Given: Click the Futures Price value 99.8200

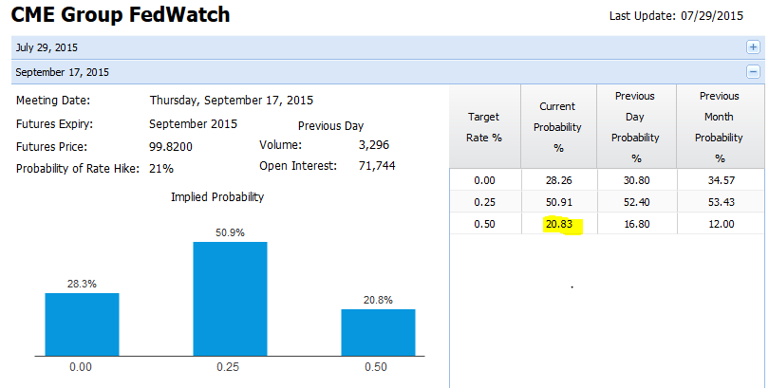Looking at the screenshot, I should [x=171, y=146].
